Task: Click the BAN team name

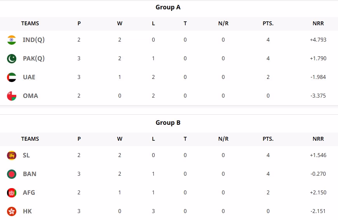Action: click(x=30, y=174)
